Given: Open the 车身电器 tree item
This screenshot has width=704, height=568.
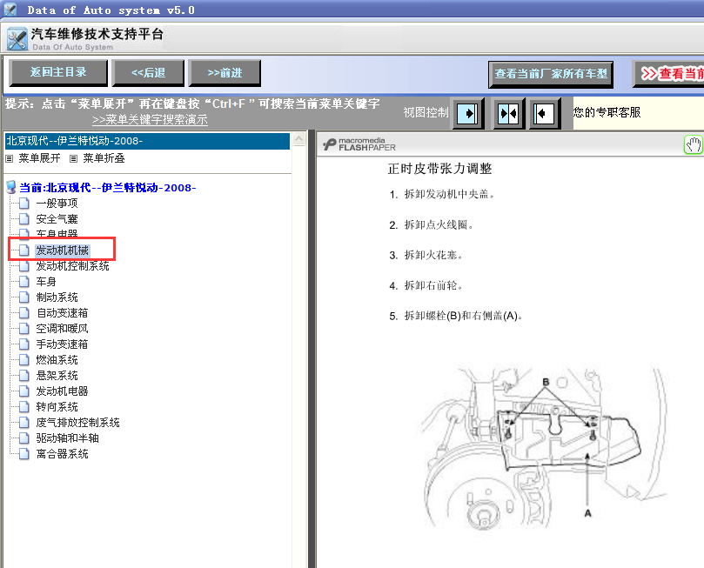Looking at the screenshot, I should click(57, 234).
